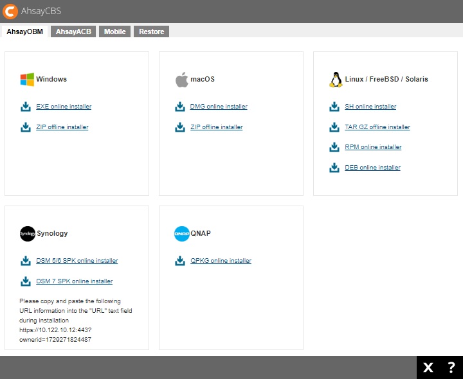Image resolution: width=463 pixels, height=379 pixels.
Task: Click the Apple macOS logo icon
Action: pyautogui.click(x=181, y=80)
